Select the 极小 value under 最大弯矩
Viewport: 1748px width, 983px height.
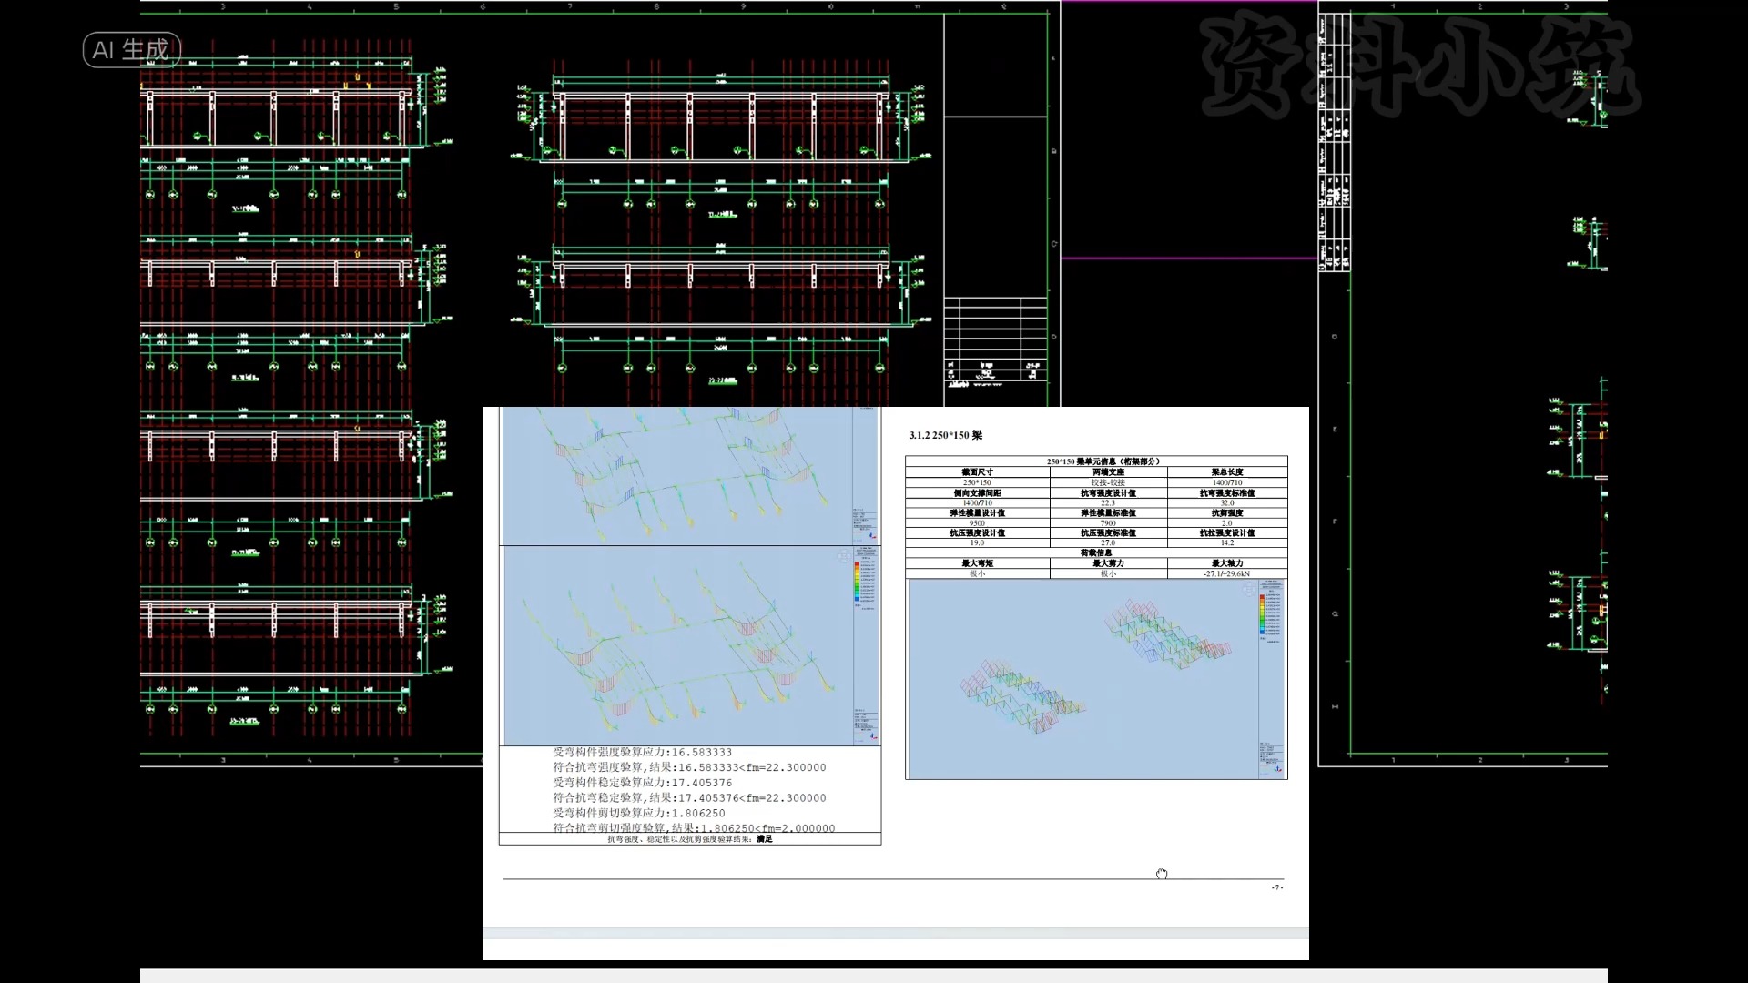977,574
